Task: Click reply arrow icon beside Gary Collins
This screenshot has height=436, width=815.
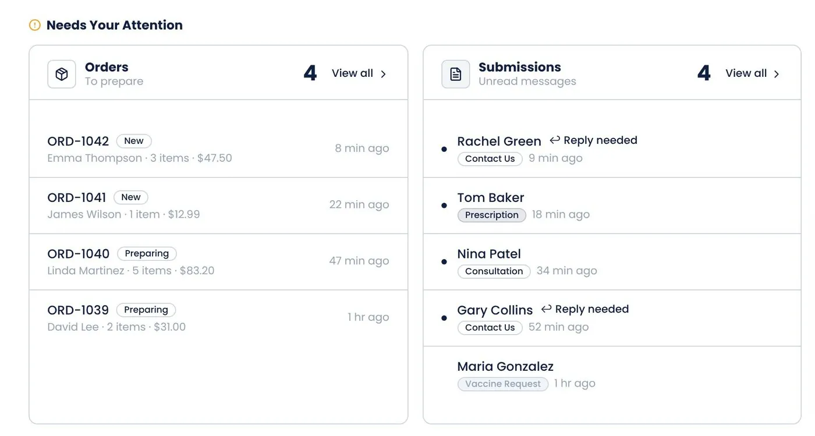Action: coord(546,309)
